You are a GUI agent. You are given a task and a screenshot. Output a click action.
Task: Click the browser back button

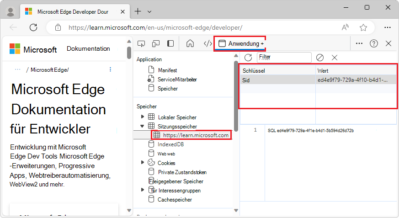(13, 27)
